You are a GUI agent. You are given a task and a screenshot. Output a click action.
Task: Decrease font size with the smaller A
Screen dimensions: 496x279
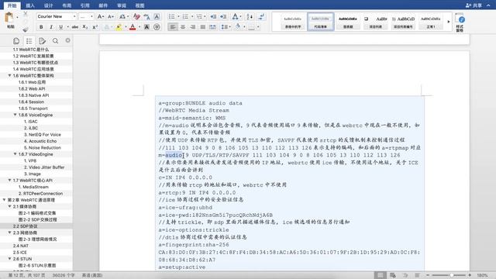[110, 16]
